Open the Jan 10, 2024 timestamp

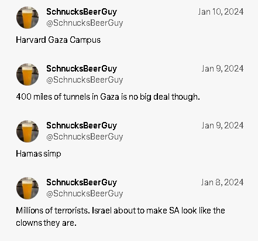coord(221,12)
